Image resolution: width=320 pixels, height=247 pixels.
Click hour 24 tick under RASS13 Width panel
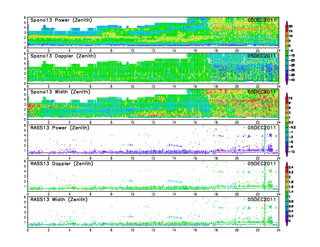click(x=278, y=230)
